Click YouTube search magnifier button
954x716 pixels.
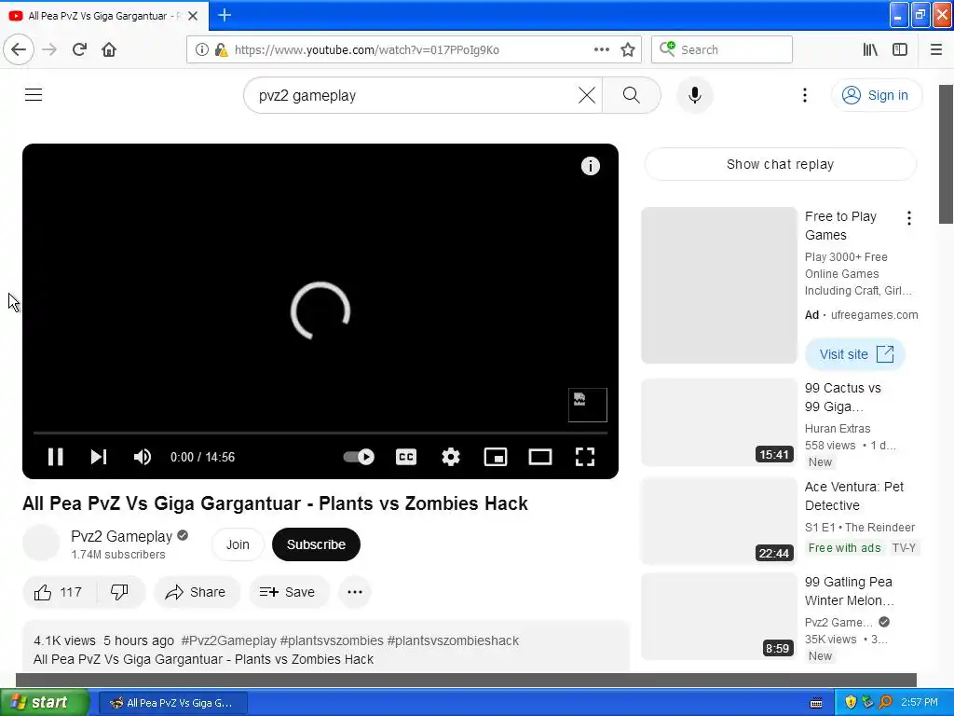(x=631, y=95)
